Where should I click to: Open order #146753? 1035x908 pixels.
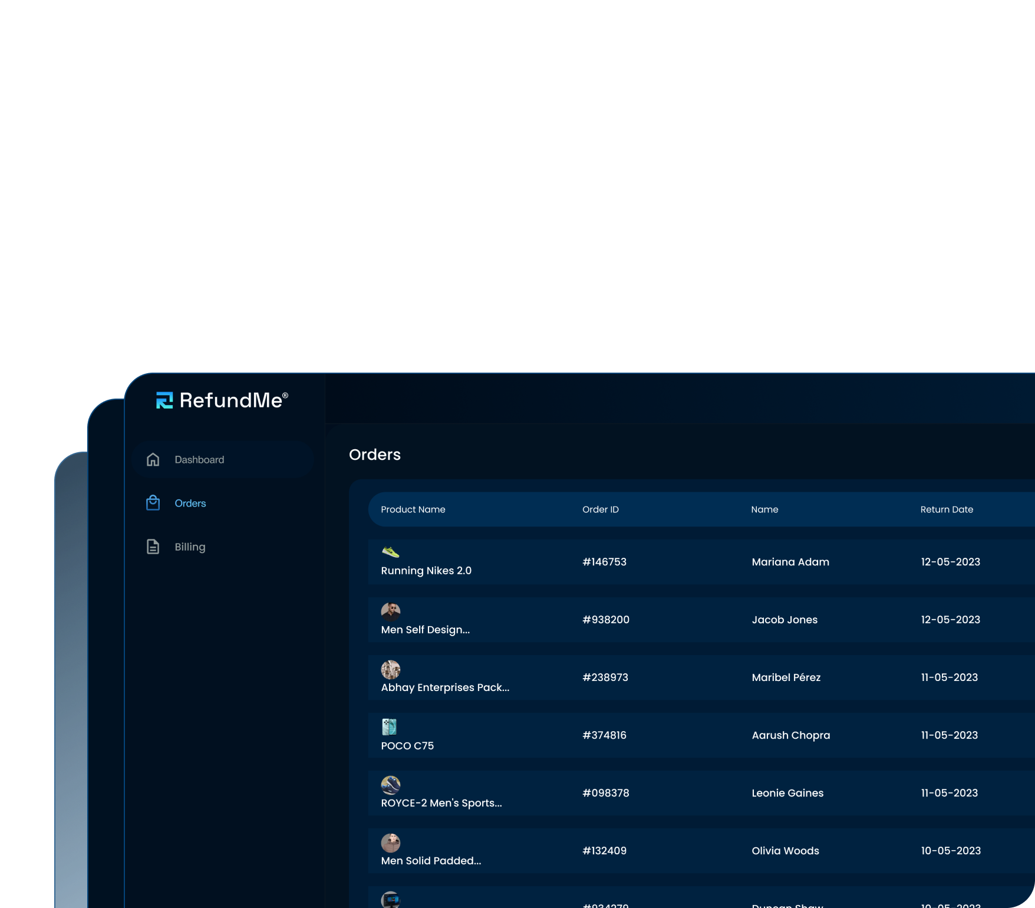point(604,562)
